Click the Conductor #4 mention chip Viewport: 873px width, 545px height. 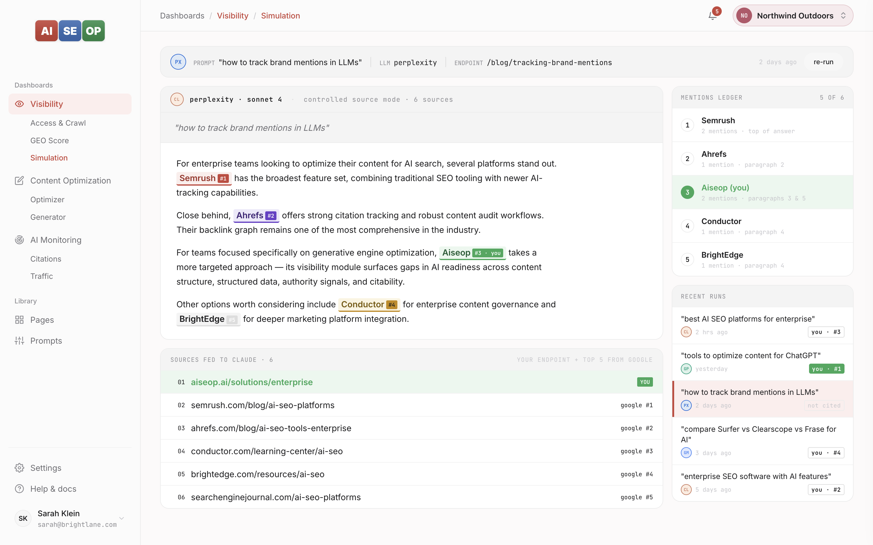[x=369, y=305]
